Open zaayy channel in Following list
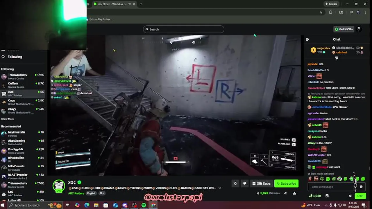372x209 pixels. tap(23, 111)
